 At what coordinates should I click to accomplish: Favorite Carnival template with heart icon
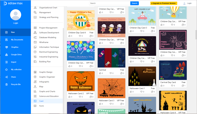pyautogui.click(x=111, y=73)
